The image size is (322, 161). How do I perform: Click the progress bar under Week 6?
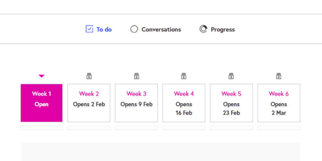(x=279, y=128)
